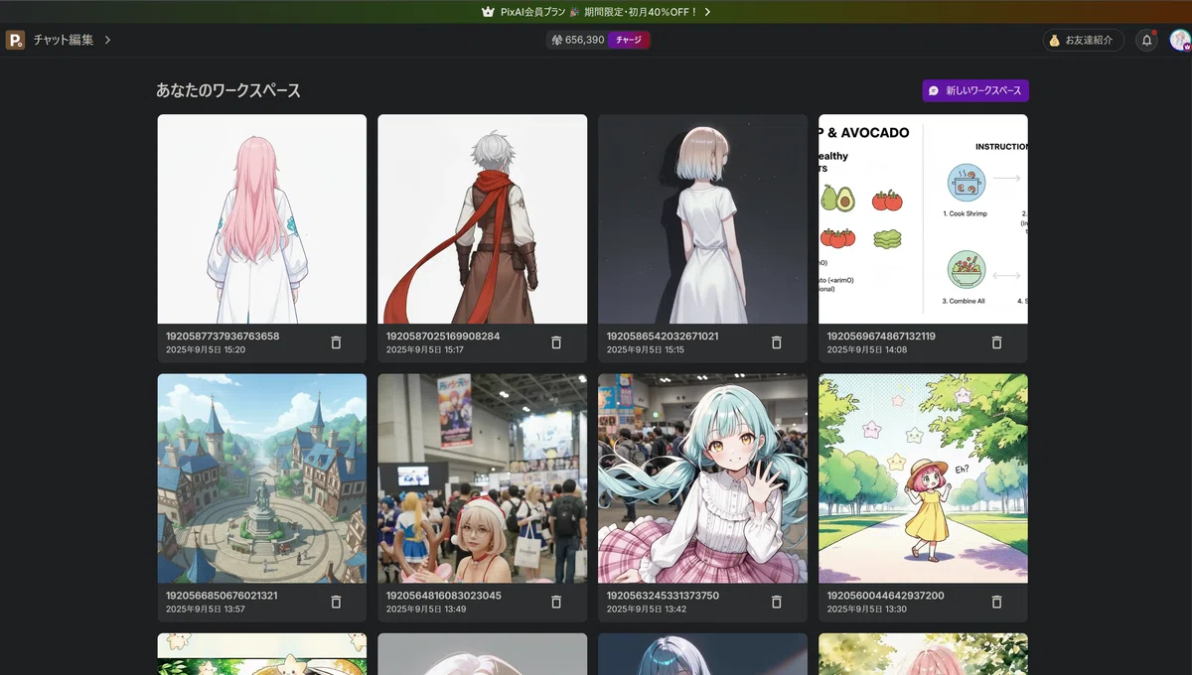Click the 656,390 credits balance

(585, 40)
